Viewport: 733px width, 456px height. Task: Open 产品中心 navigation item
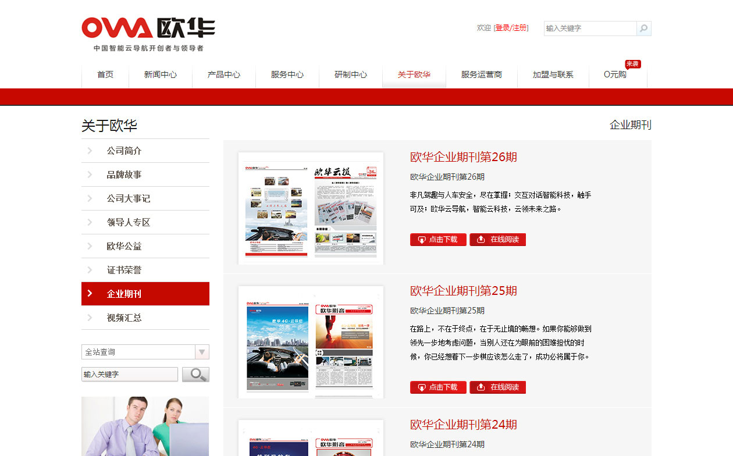(x=224, y=74)
